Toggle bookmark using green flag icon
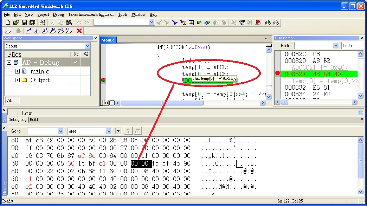The height and width of the screenshot is (206, 367). coord(199,22)
